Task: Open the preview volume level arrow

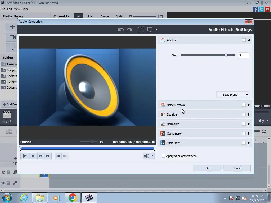Action: pos(152,156)
